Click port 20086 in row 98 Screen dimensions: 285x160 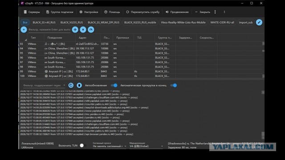click(105, 67)
